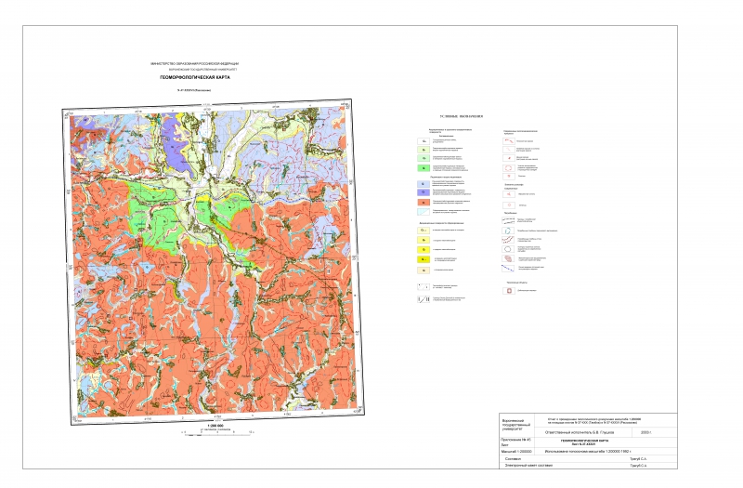
Task: Click the black oval outline legend symbol
Action: tap(508, 249)
